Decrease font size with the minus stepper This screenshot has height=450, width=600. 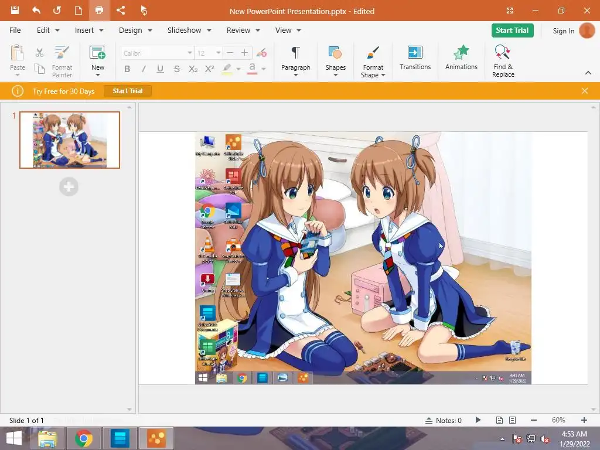click(230, 53)
